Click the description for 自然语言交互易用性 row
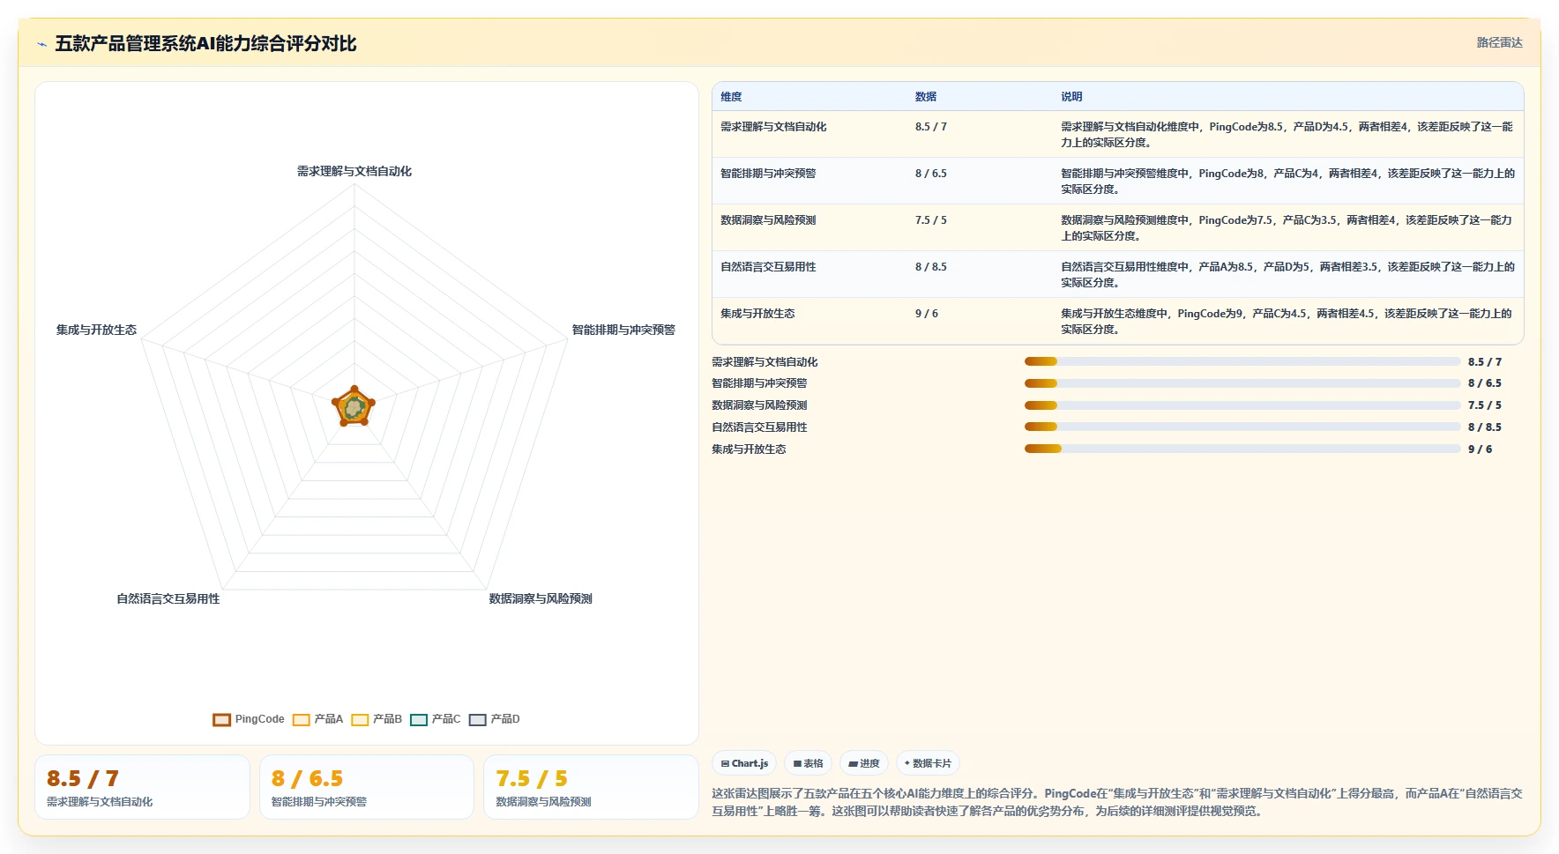 1287,275
